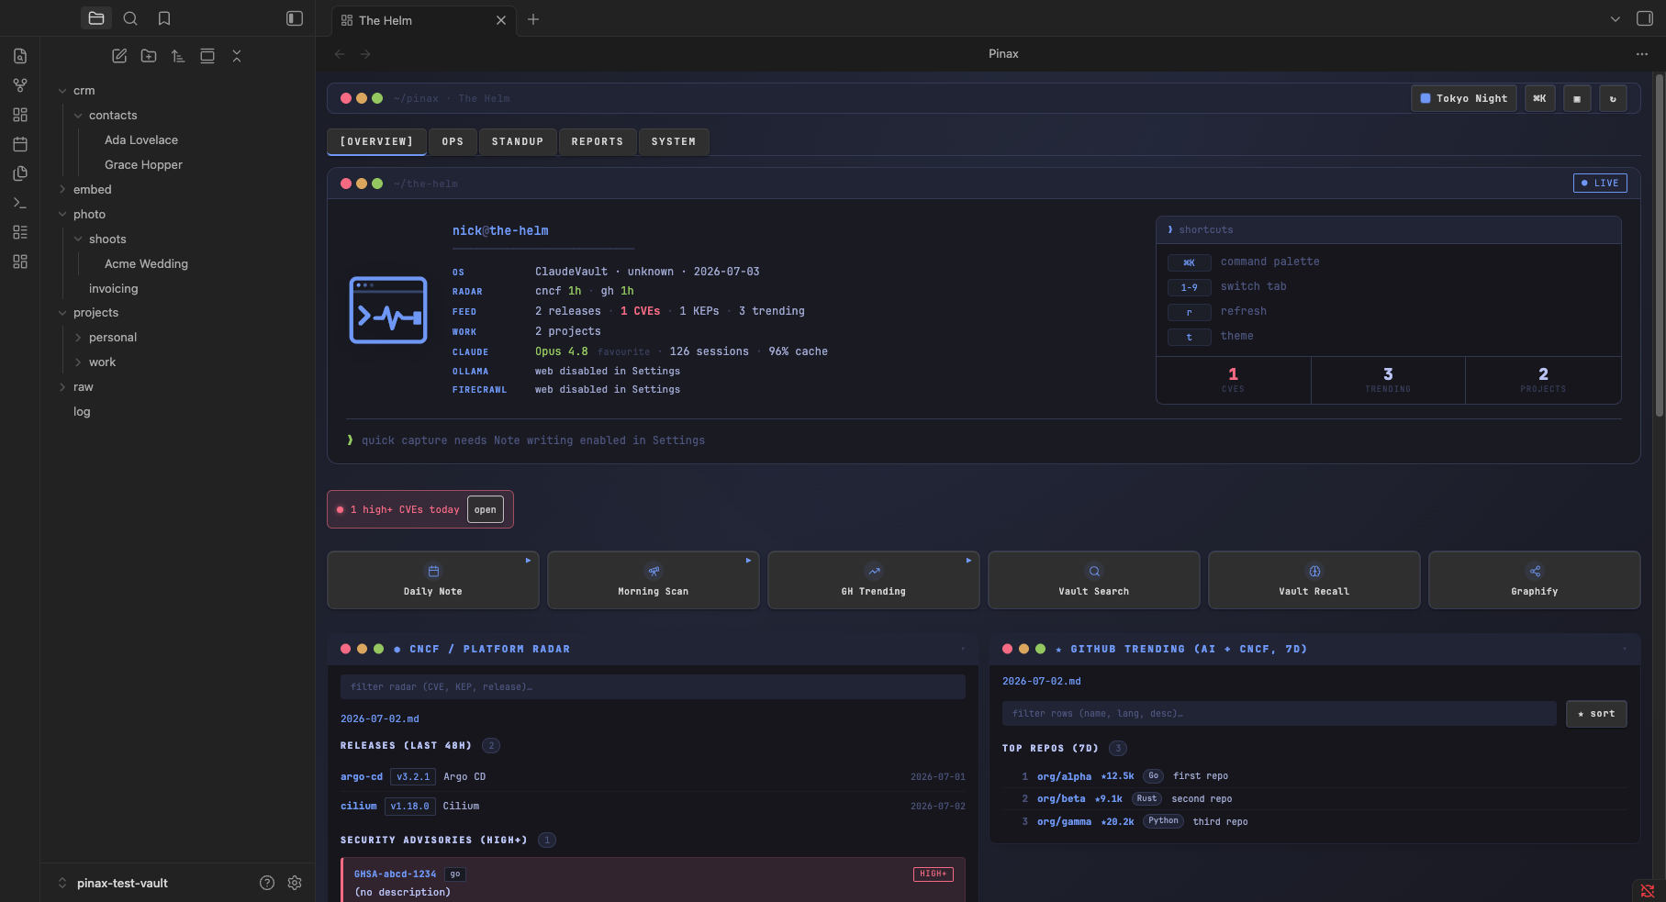Open the org/gamma repo link
This screenshot has width=1666, height=902.
click(1064, 822)
